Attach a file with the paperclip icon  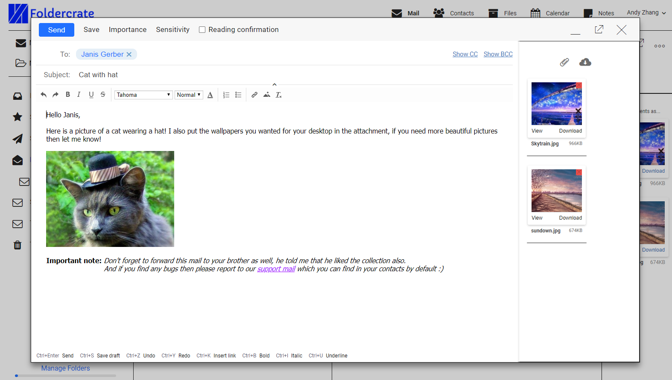click(x=564, y=62)
